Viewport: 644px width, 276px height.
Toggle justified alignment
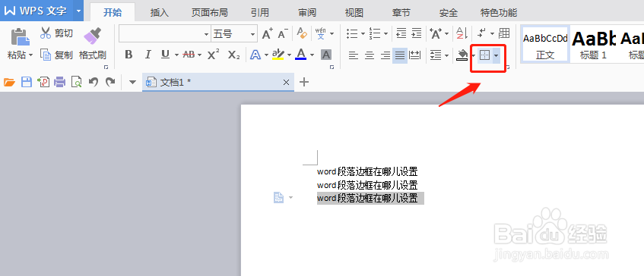tap(400, 55)
